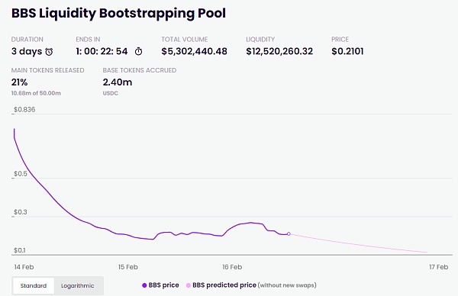Viewport: 458px width, 296px height.
Task: Click the stopwatch icon next to countdown timer
Action: (138, 52)
